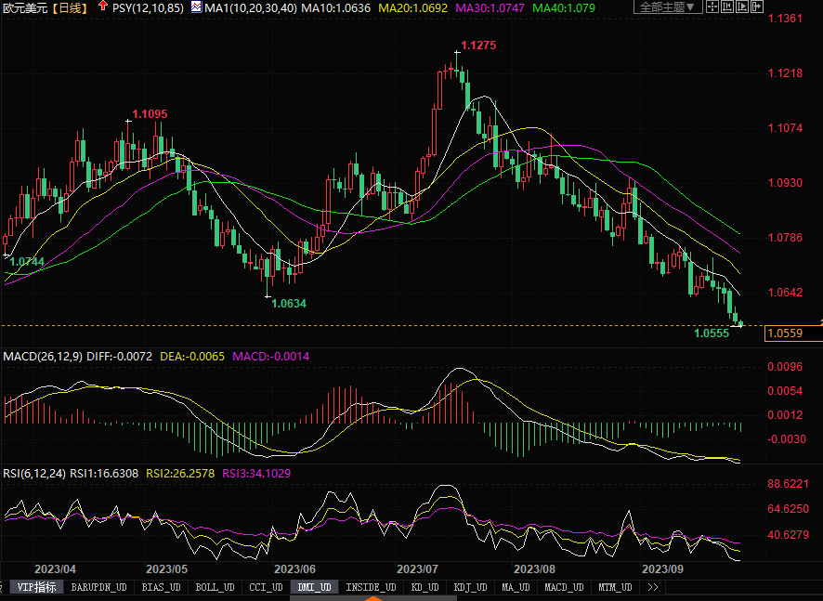Screen dimensions: 823x601
Task: Click the MACD(26,12,9) indicator label
Action: coord(43,357)
